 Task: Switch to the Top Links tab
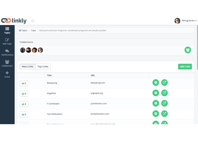pos(43,67)
